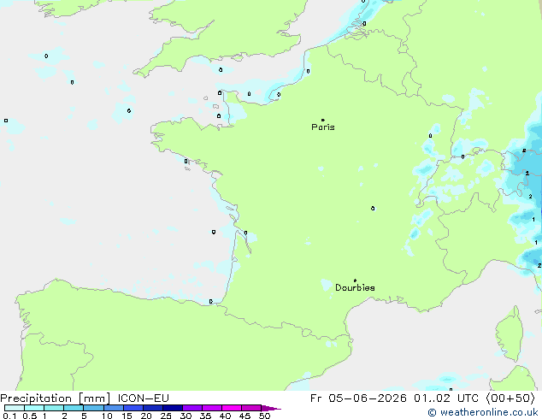The image size is (542, 419).
Task: Click the legend label 0.1
Action: (x=9, y=416)
